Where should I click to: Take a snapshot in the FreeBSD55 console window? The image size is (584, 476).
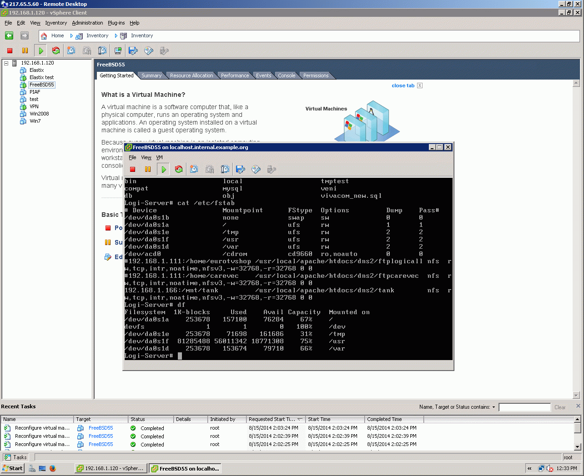[194, 170]
